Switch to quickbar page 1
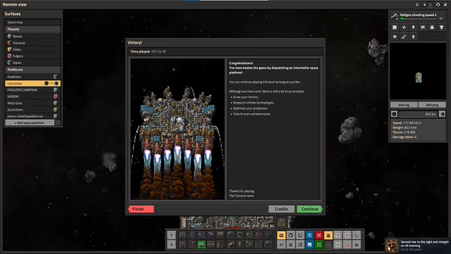The width and height of the screenshot is (451, 254). tap(171, 235)
